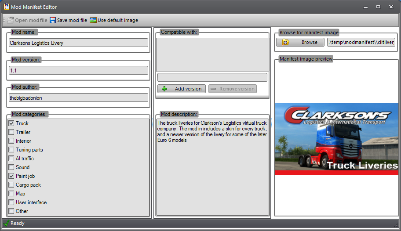401x231 pixels.
Task: Enable the AI traffic checkbox
Action: point(11,159)
